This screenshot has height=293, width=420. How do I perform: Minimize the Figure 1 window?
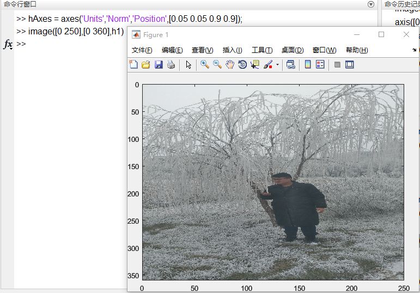(356, 34)
